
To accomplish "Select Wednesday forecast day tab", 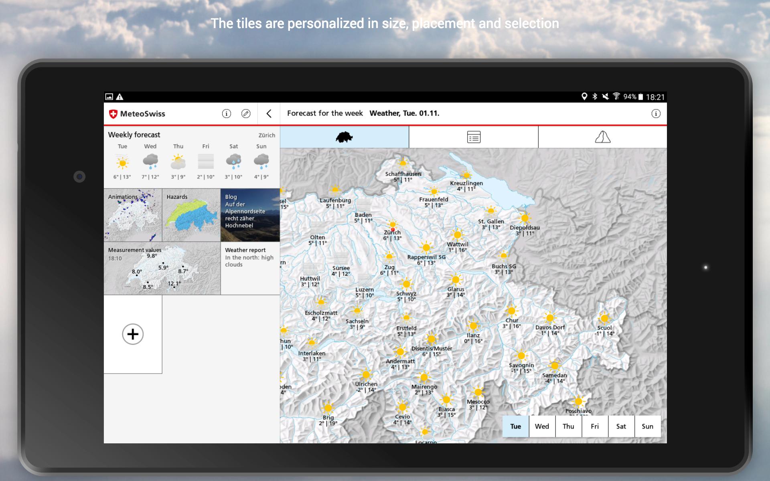I will pyautogui.click(x=542, y=427).
